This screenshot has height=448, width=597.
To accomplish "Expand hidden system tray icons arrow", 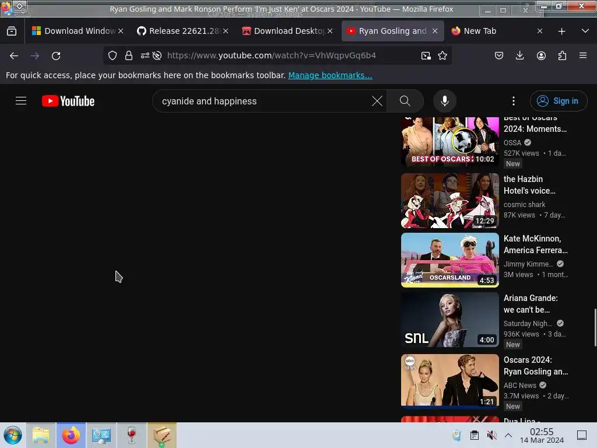I will (x=508, y=435).
